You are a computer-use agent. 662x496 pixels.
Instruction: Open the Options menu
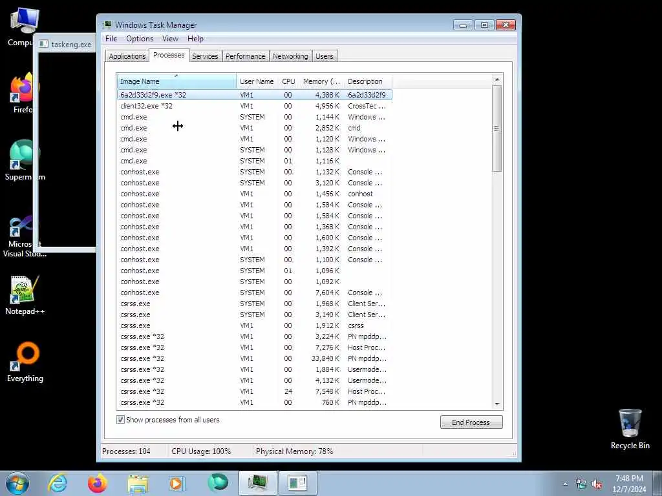[140, 38]
